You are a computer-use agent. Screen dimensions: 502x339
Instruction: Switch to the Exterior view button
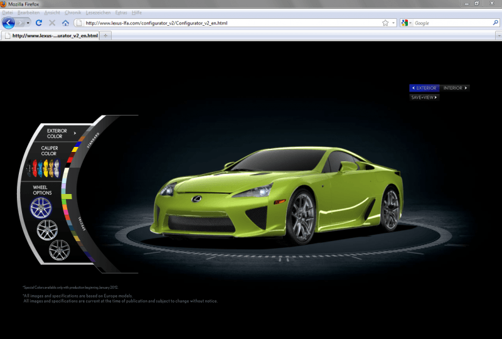click(x=424, y=88)
